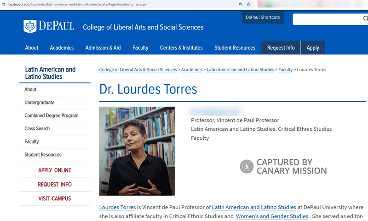Open the Faculty top navigation menu
The image size is (368, 221).
click(140, 48)
